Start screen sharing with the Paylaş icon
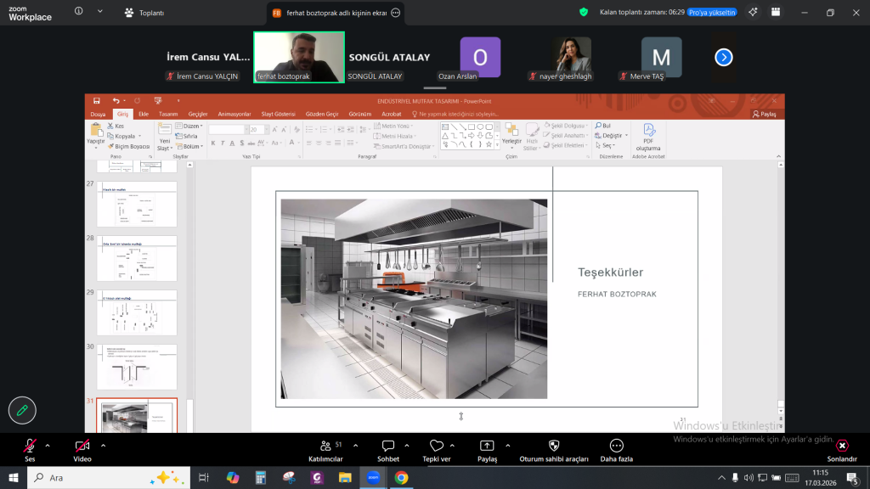 pos(487,446)
